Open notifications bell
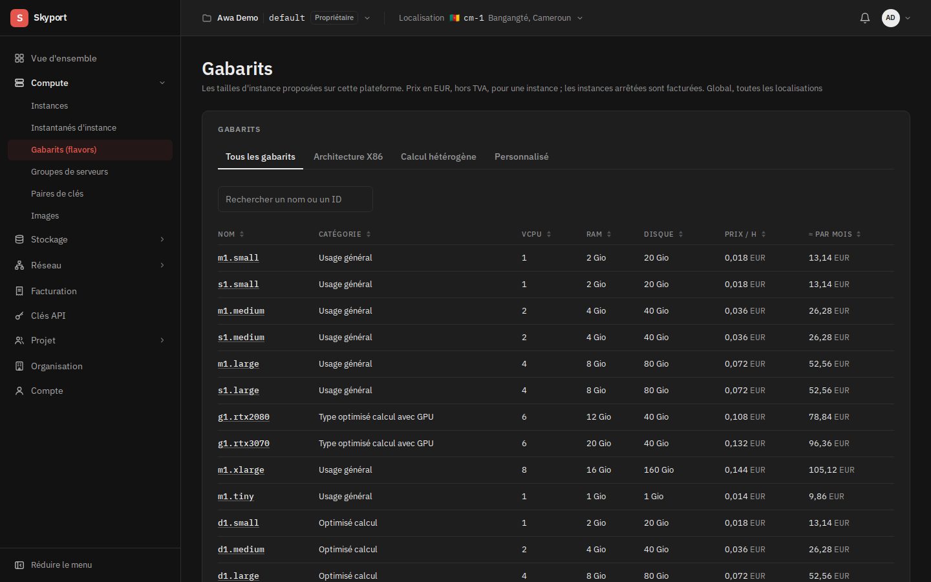 click(x=865, y=18)
